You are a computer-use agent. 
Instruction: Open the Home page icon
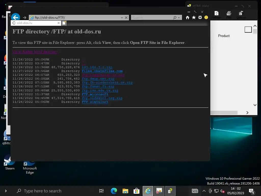pos(187,18)
